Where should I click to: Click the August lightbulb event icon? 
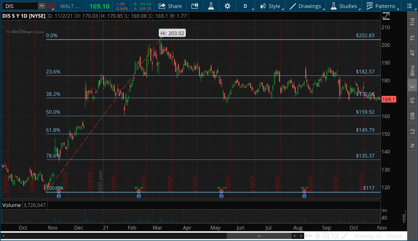[x=304, y=196]
